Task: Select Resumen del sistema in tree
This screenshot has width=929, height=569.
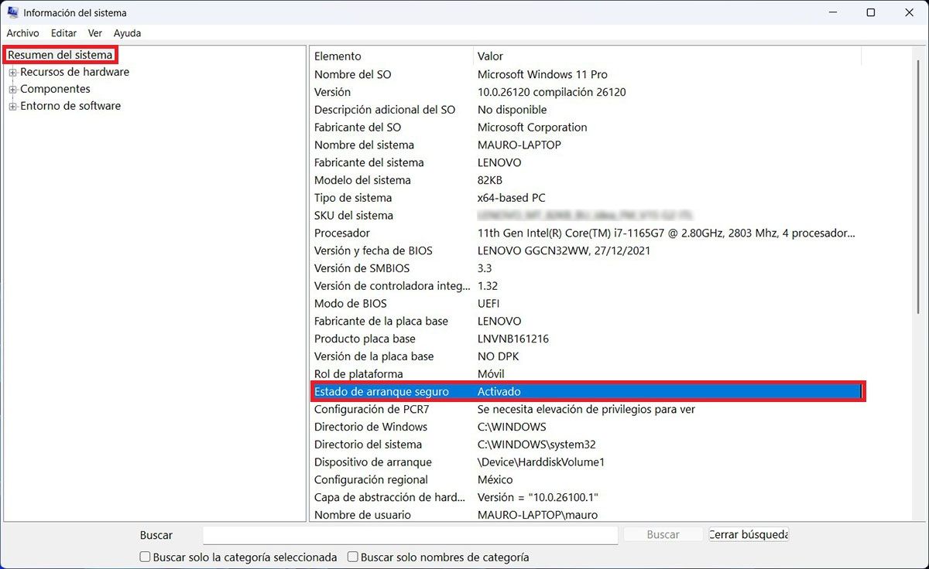Action: pyautogui.click(x=60, y=55)
